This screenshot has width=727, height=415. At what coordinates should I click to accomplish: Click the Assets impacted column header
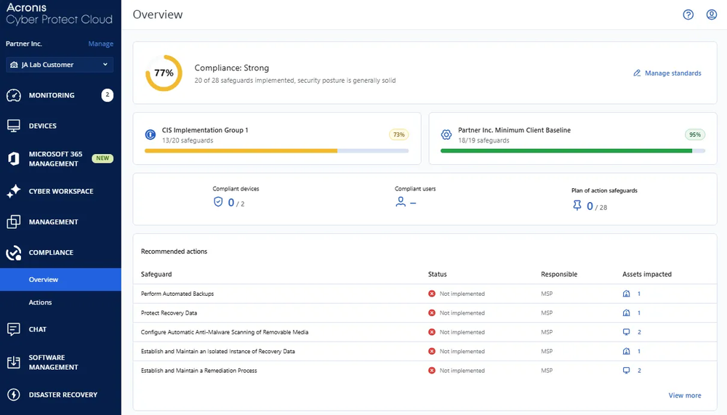click(x=647, y=274)
